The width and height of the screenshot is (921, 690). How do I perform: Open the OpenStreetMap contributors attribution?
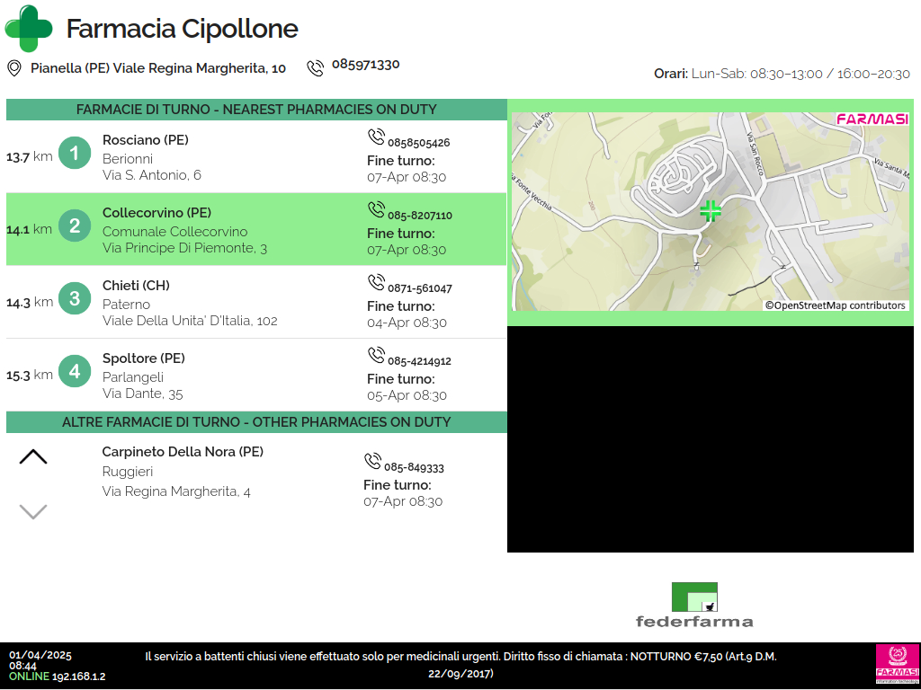(836, 305)
